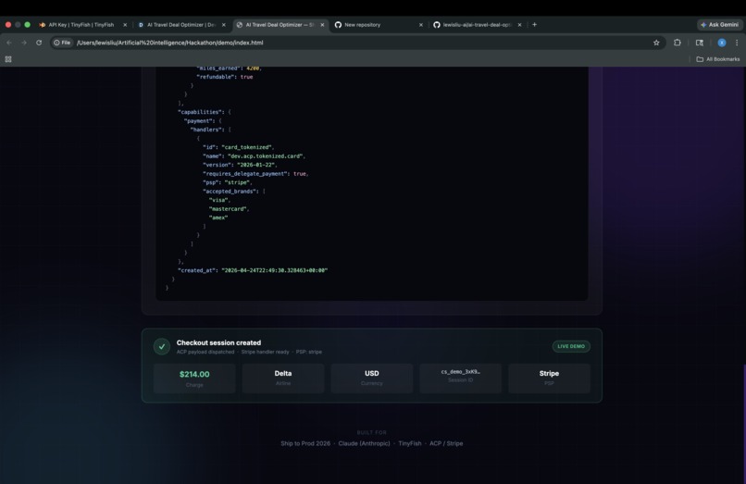Click Ship to Prod 2026 footer text
This screenshot has width=746, height=484.
305,443
